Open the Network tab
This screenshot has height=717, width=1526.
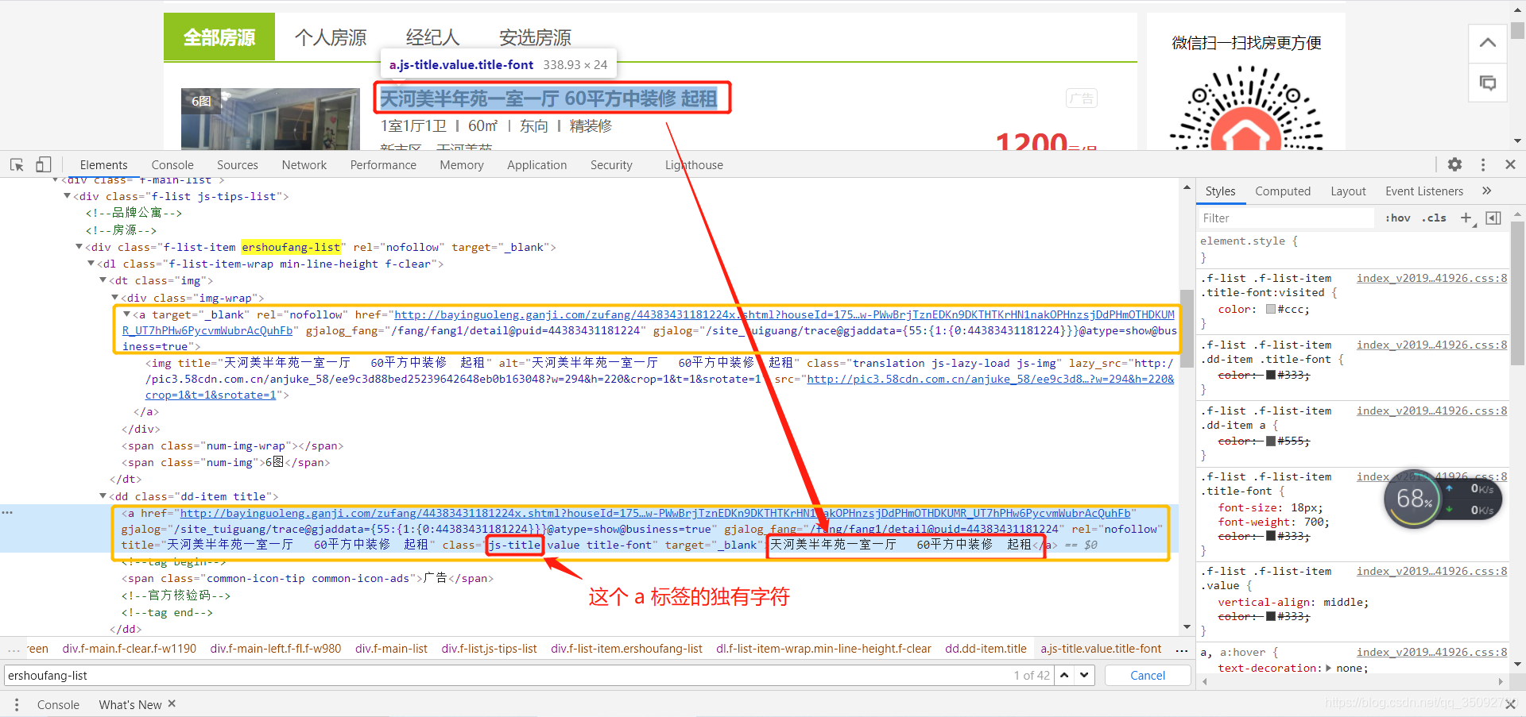click(304, 164)
